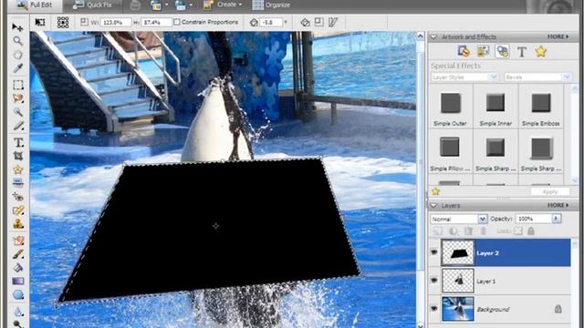Screen dimensions: 584x328
Task: Click the width W percentage field
Action: tap(116, 22)
